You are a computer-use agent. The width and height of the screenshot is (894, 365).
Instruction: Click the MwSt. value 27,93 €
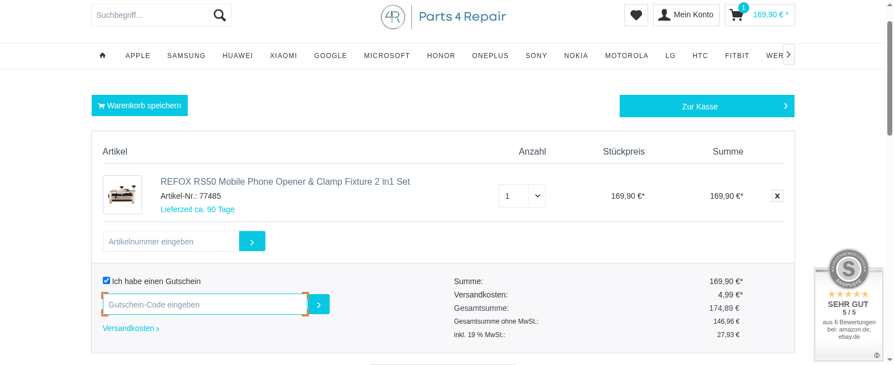728,335
